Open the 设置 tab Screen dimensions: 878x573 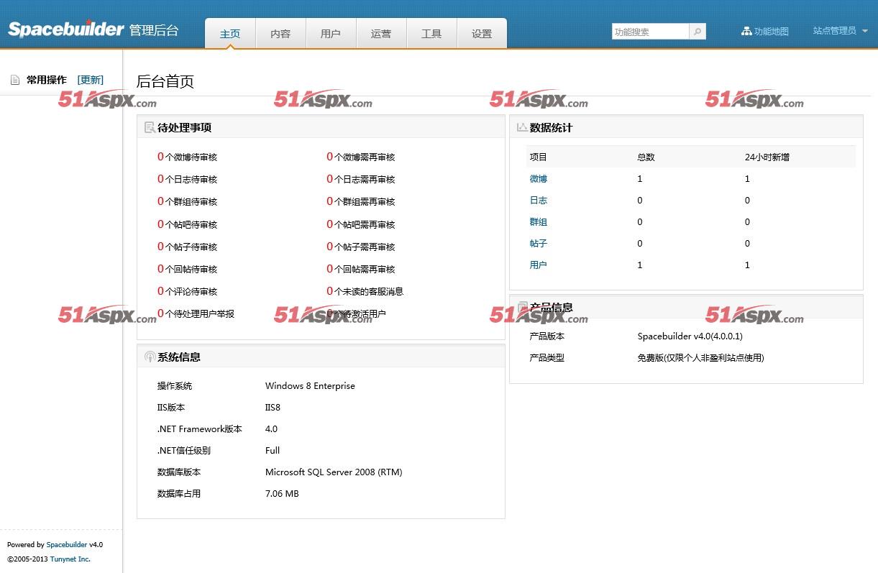tap(482, 34)
